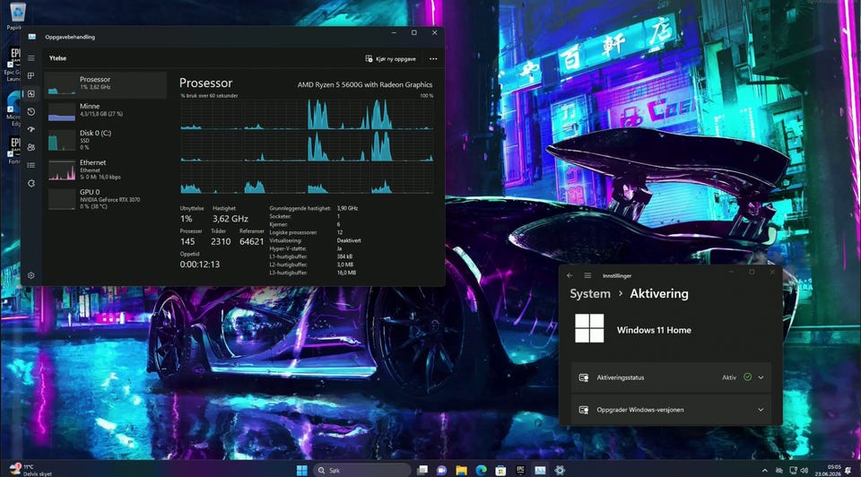The image size is (861, 477).
Task: Open App history from Task Manager sidebar
Action: coord(31,112)
